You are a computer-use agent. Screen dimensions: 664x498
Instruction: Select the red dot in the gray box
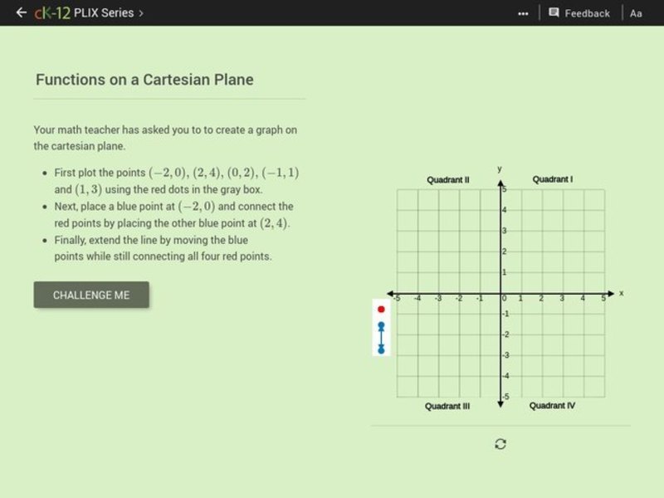381,308
